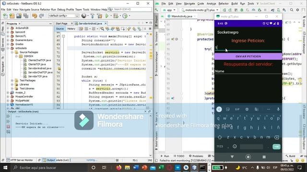Expand Test Packages node
This screenshot has width=307, height=172.
12,80
